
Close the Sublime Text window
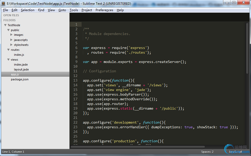point(243,2)
